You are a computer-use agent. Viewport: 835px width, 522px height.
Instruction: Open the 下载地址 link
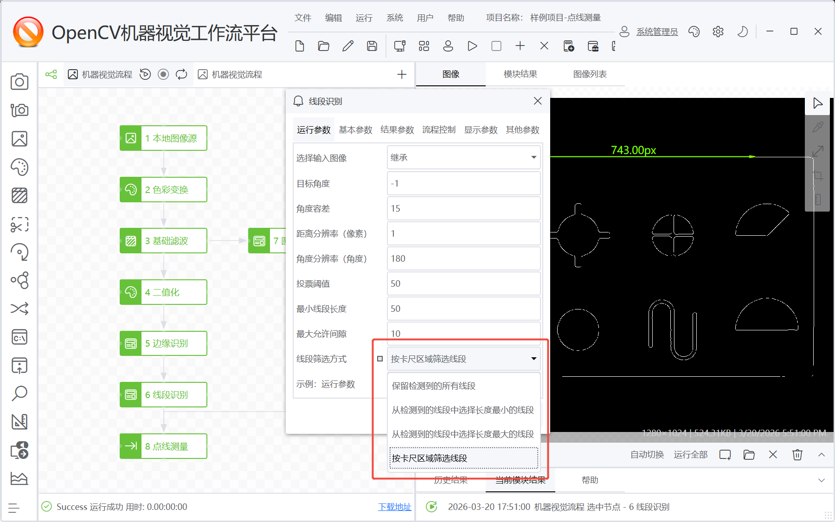[395, 507]
